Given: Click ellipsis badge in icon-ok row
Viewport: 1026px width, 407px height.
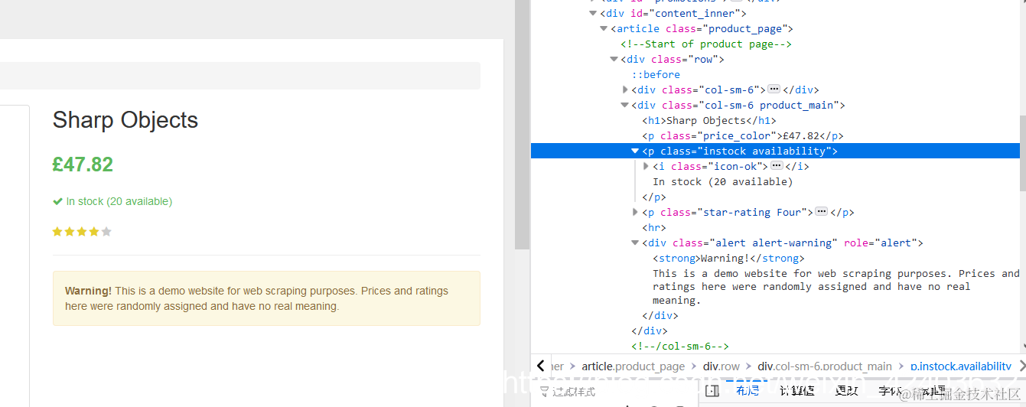Looking at the screenshot, I should 776,166.
